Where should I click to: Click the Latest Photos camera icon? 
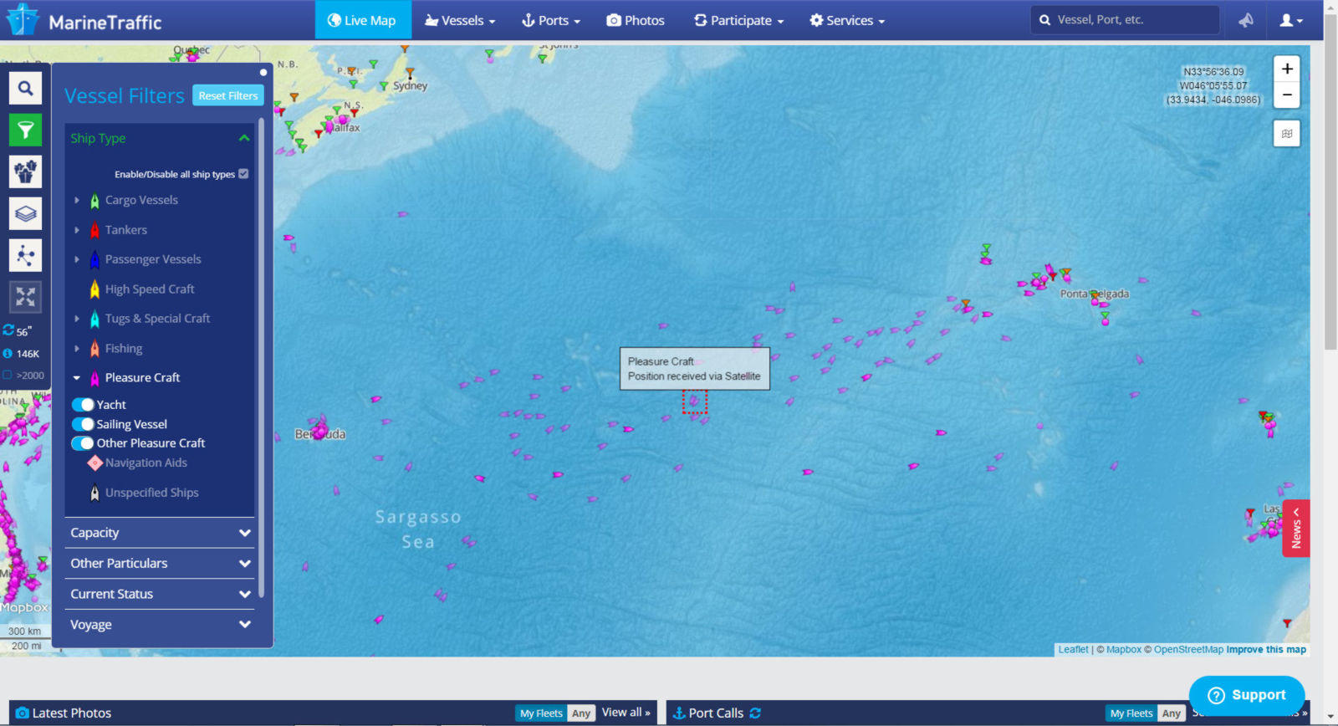[23, 713]
